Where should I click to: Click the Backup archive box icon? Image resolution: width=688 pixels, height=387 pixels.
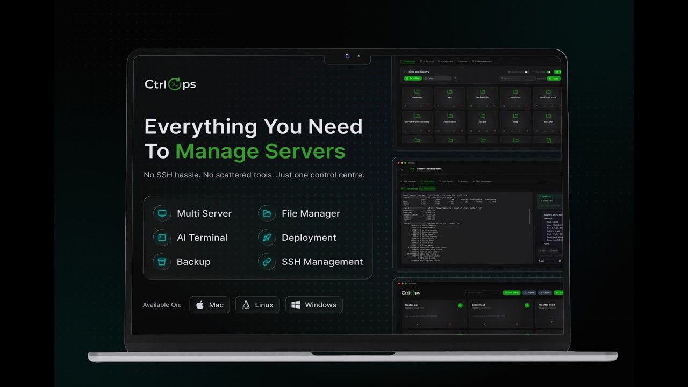(162, 262)
